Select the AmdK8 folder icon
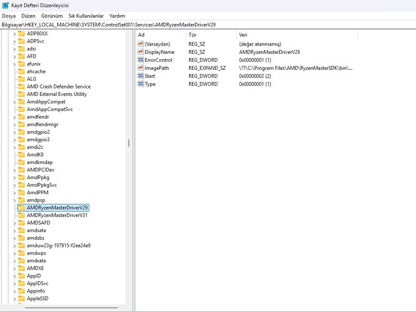 tap(21, 155)
